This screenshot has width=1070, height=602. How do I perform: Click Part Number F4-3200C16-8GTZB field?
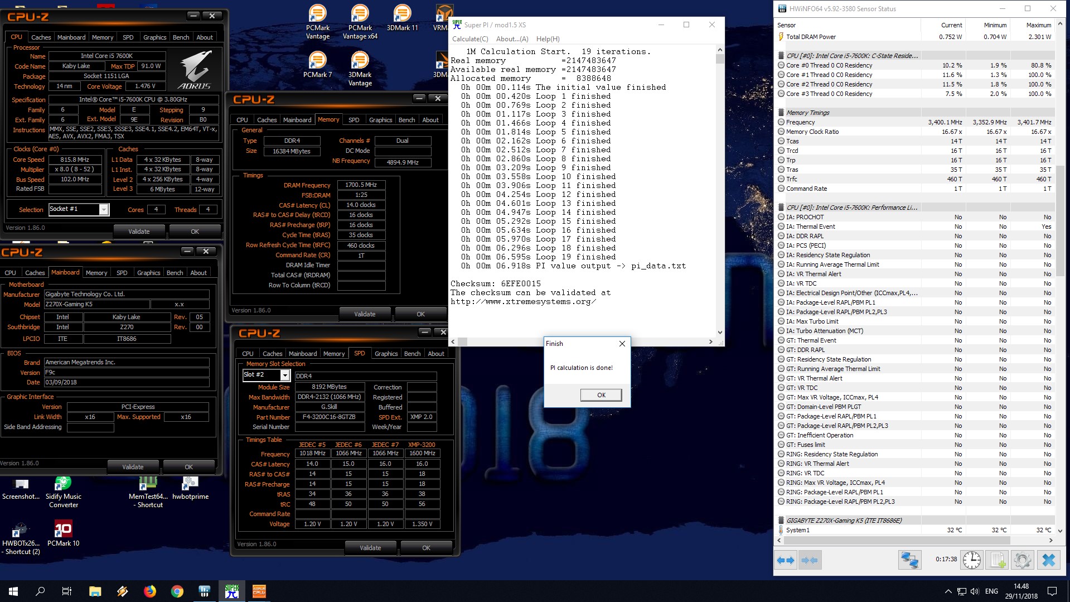[x=330, y=417]
